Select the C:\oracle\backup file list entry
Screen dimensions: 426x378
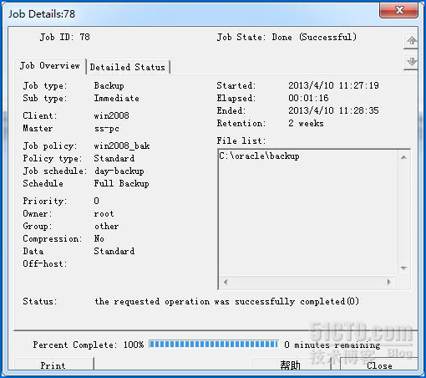259,156
